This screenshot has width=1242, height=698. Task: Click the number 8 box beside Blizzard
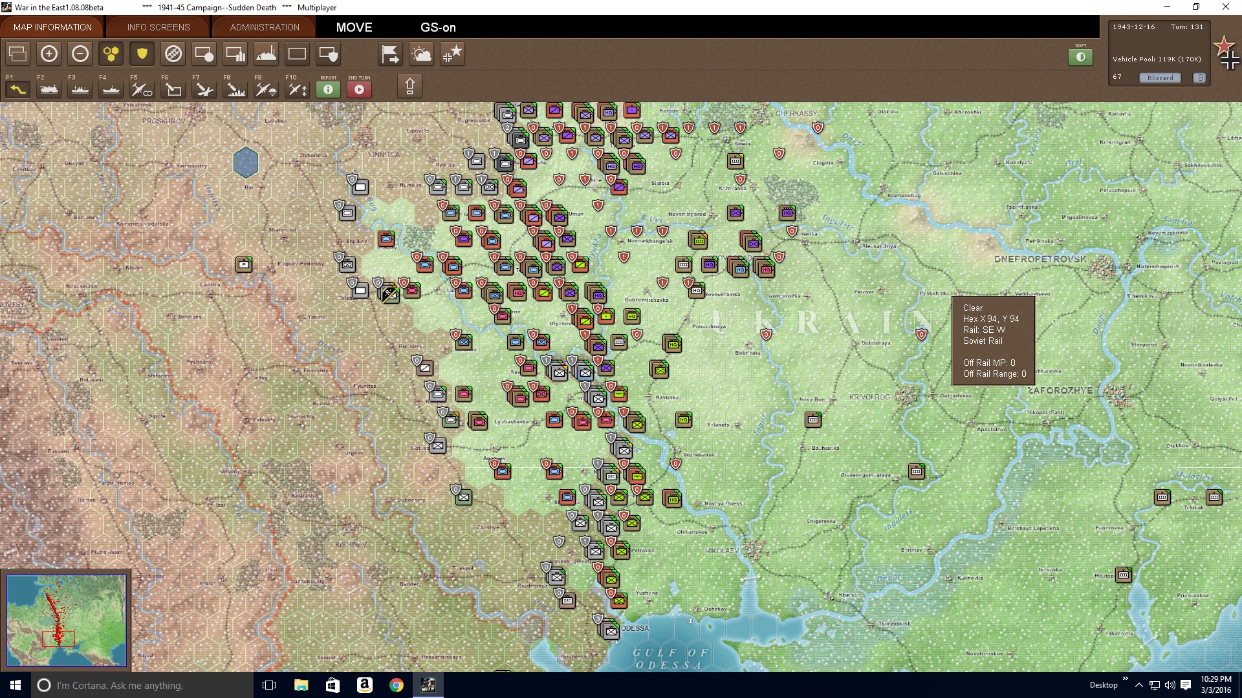coord(1200,78)
